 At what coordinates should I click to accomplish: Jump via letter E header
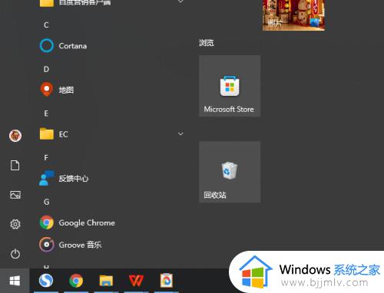[46, 114]
